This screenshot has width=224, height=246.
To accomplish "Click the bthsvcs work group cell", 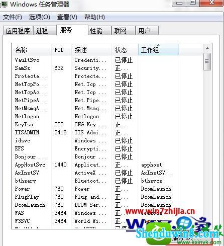I will (151, 181).
